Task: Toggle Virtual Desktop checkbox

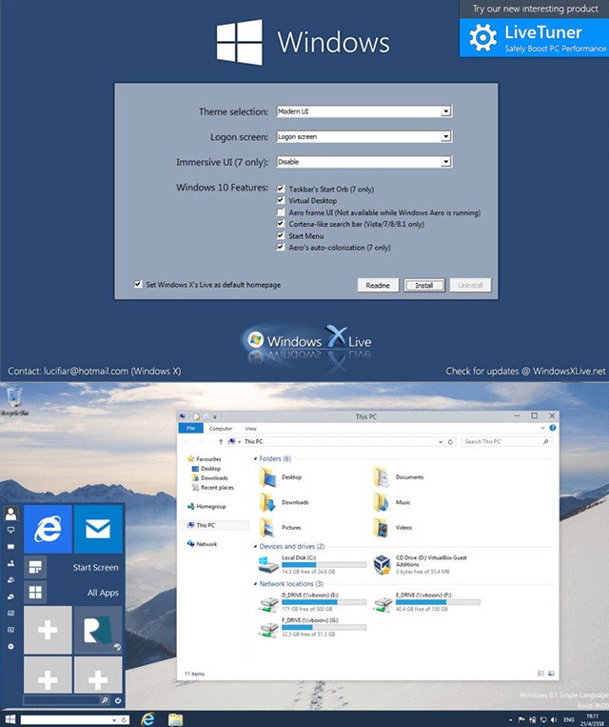Action: coord(280,200)
